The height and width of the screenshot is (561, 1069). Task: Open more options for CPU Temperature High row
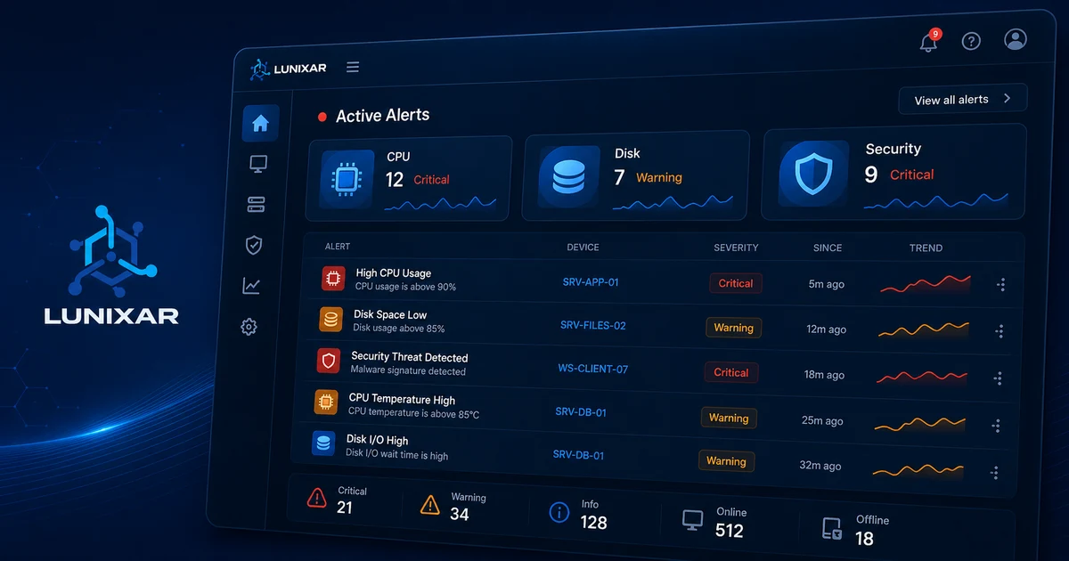(x=997, y=426)
